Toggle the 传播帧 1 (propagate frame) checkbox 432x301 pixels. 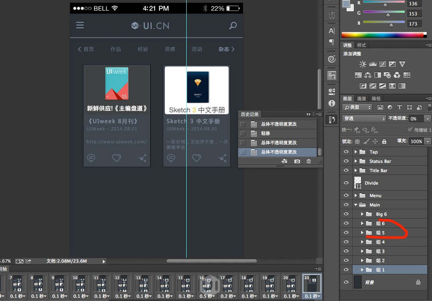[409, 130]
